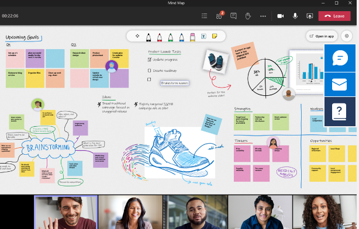The image size is (359, 229).
Task: Uncheck the Update progress checkbox
Action: pyautogui.click(x=150, y=60)
